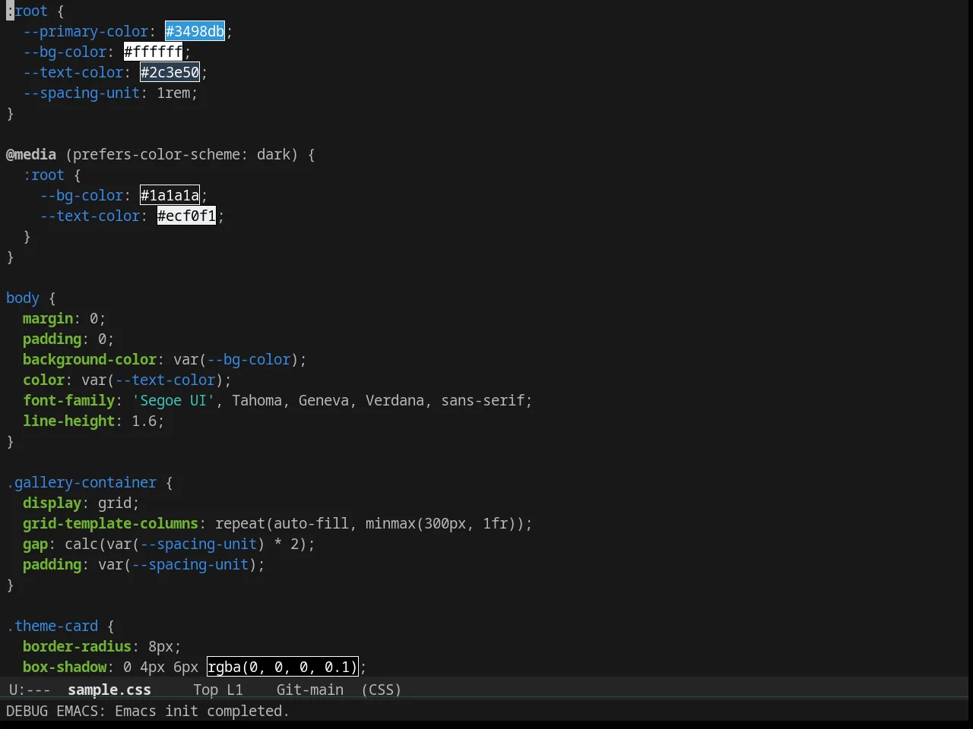Place cursor on --primary-color property
The width and height of the screenshot is (973, 729).
click(x=86, y=31)
